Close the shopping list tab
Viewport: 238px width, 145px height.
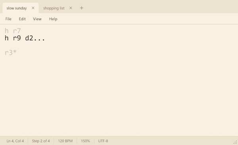(71, 8)
